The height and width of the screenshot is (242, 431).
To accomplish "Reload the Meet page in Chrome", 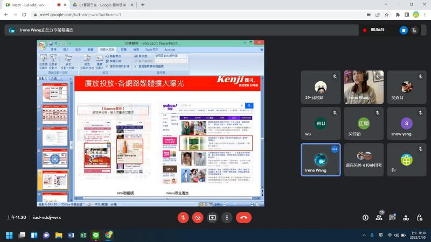I will click(x=24, y=15).
